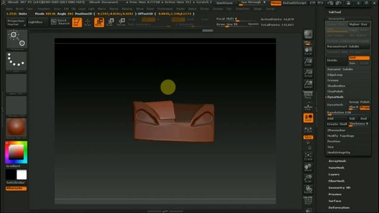This screenshot has width=379, height=213.
Task: Toggle the Persp perspective icon
Action: pyautogui.click(x=308, y=95)
